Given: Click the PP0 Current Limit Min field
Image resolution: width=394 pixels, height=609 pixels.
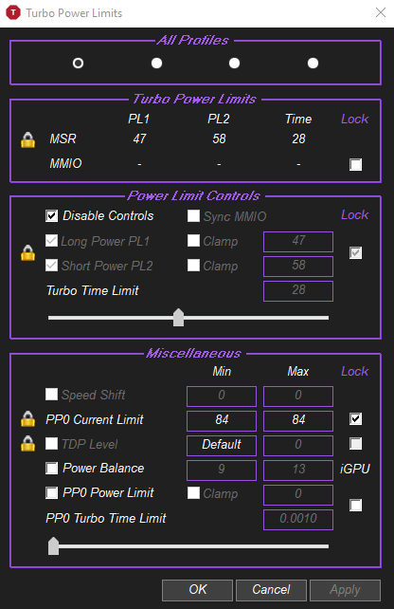Looking at the screenshot, I should [x=222, y=421].
